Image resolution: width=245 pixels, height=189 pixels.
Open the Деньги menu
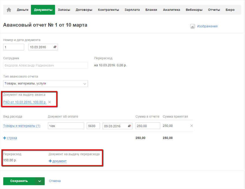pos(23,10)
